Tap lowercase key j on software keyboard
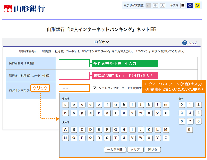Image resolution: width=207 pixels, height=160 pixels. pos(141,105)
